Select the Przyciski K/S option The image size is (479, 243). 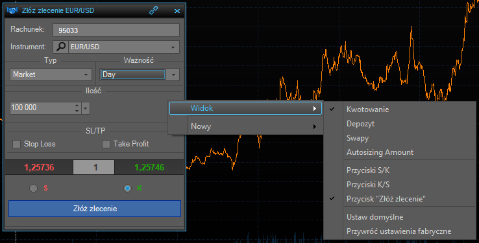click(400, 185)
